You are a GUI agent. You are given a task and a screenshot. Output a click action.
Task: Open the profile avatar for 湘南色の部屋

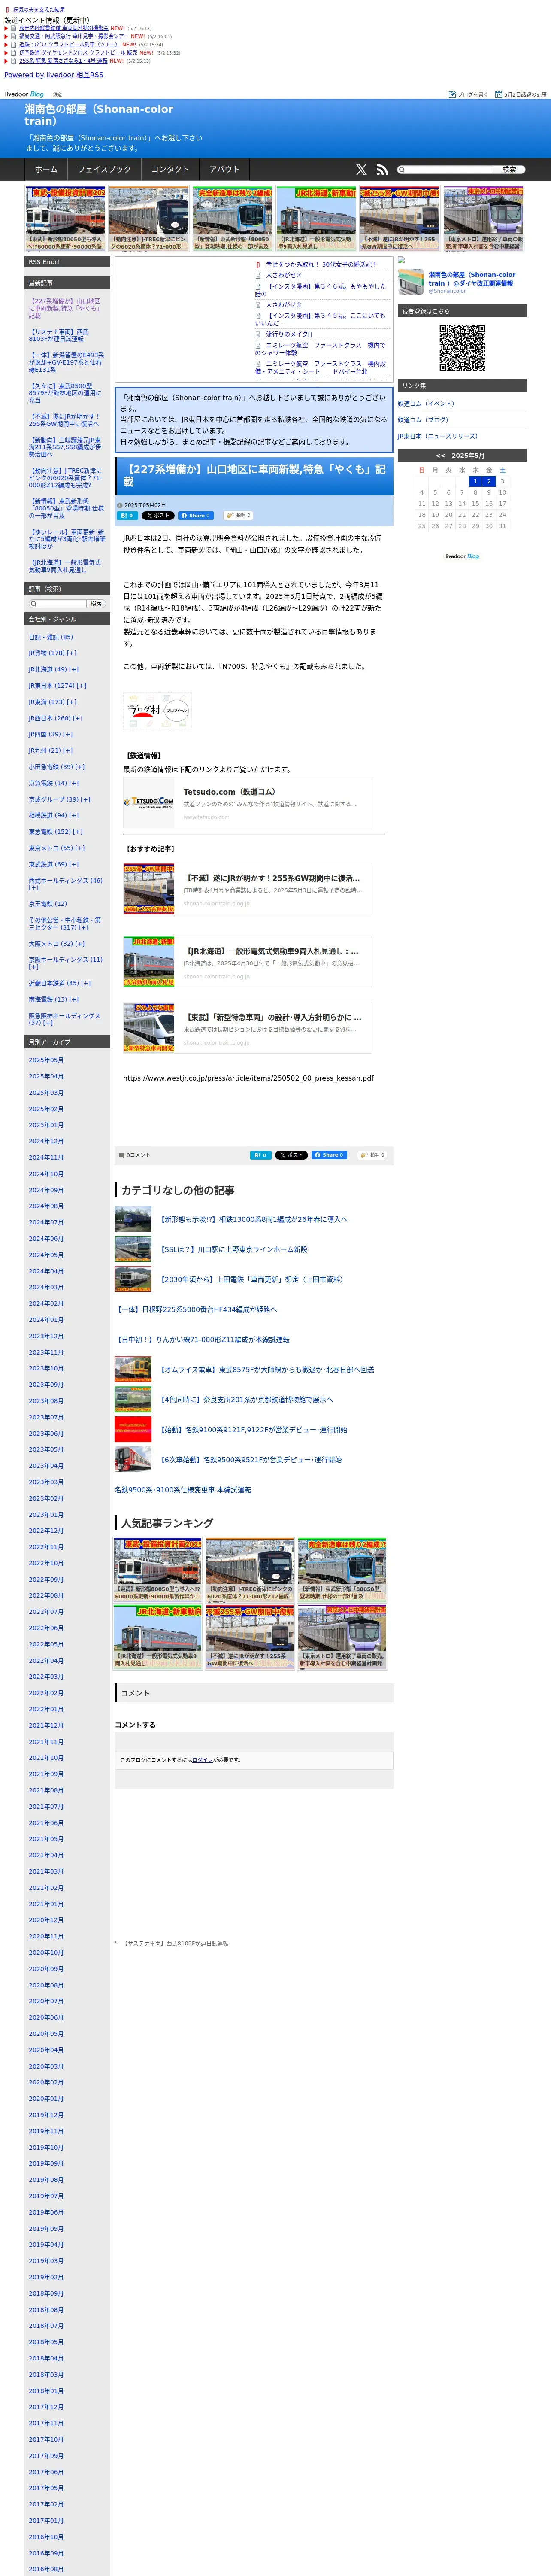[x=411, y=282]
